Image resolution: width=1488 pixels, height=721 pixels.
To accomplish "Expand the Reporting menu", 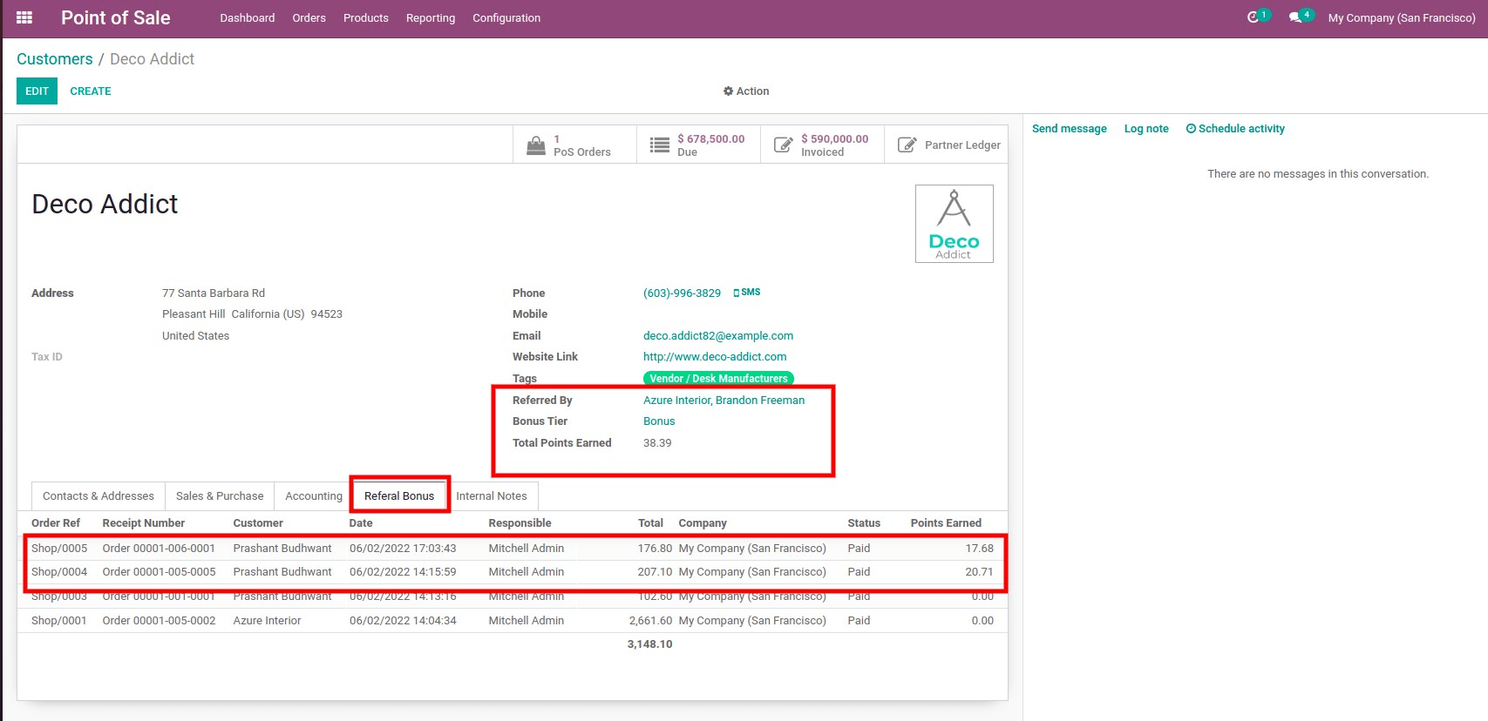I will pyautogui.click(x=430, y=18).
